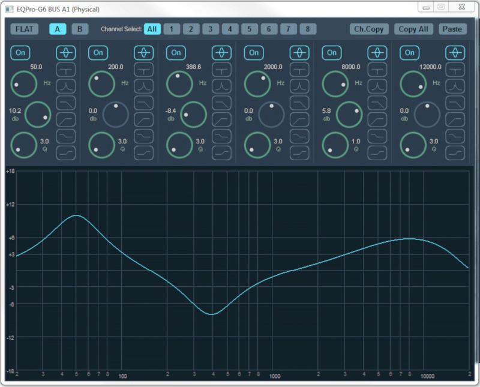Toggle the On switch of 50.0 Hz band
The height and width of the screenshot is (387, 480).
(x=20, y=53)
